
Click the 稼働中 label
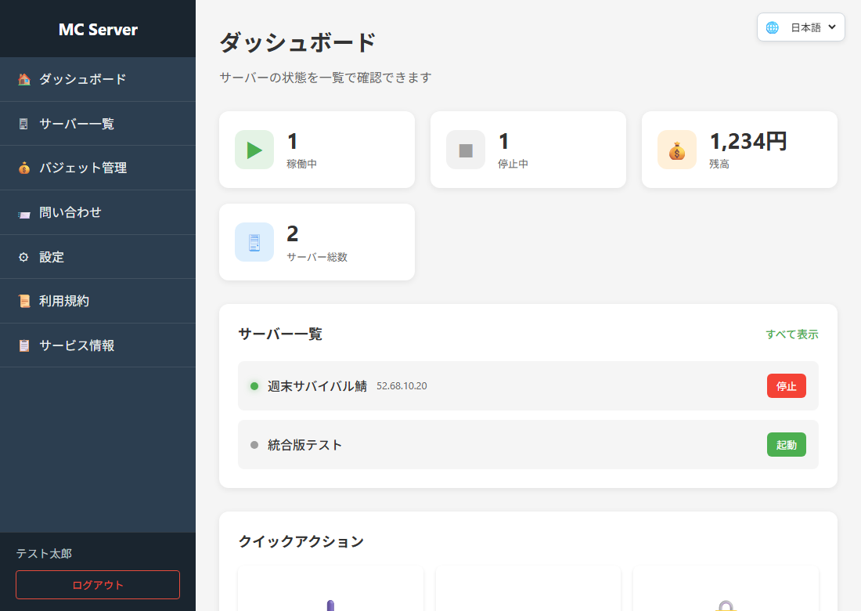pyautogui.click(x=301, y=164)
